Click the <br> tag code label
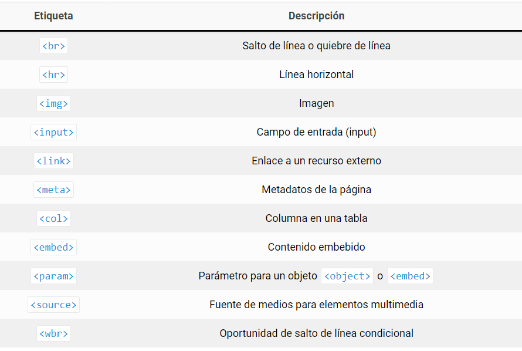The width and height of the screenshot is (522, 351). 53,46
